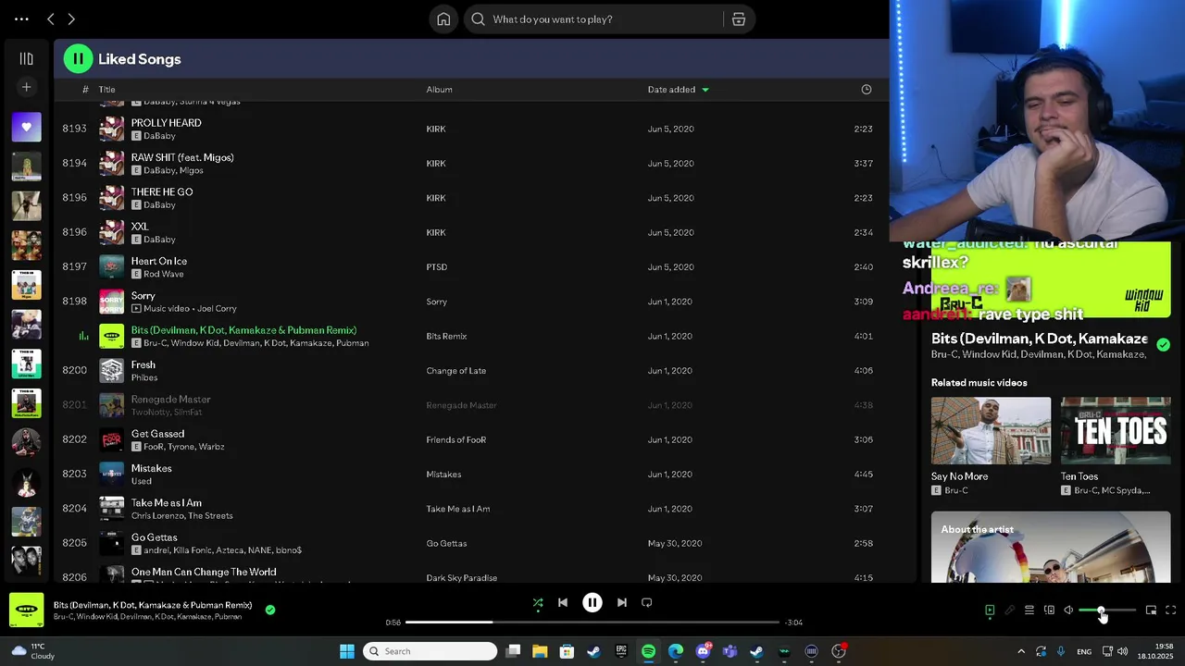Click the Windows Start button

pyautogui.click(x=347, y=651)
